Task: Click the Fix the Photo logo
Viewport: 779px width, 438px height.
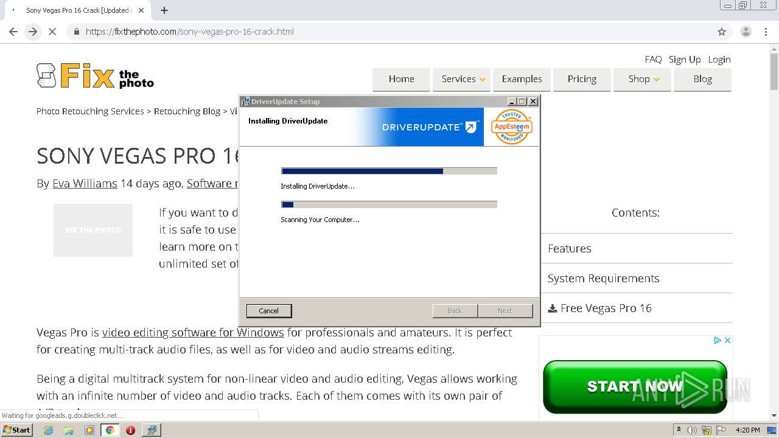Action: 95,77
